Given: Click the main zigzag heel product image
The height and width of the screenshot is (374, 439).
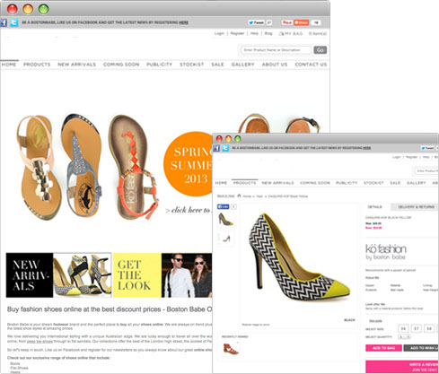Looking at the screenshot, I should (x=300, y=257).
